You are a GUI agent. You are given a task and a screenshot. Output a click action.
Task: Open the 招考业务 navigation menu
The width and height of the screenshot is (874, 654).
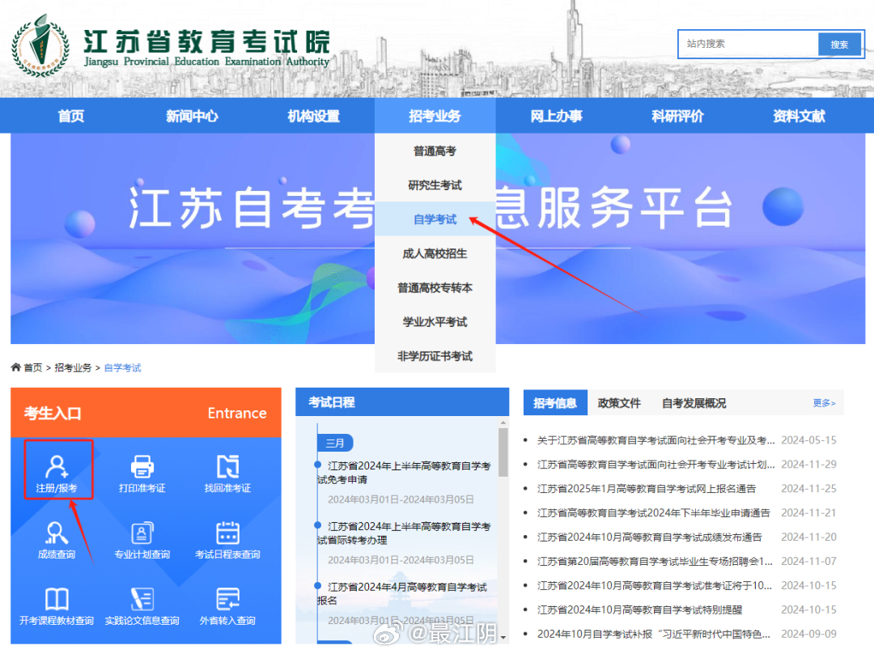[435, 116]
